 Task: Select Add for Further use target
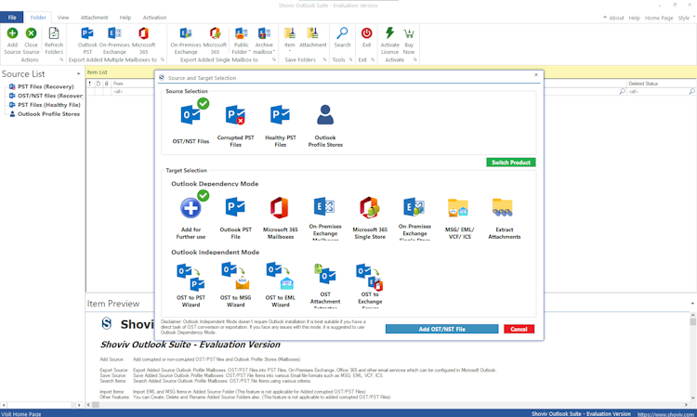[x=191, y=215]
